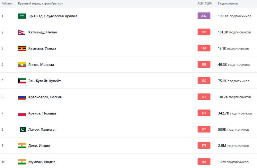Open the Мумбаи, Индия city link

tap(42, 162)
